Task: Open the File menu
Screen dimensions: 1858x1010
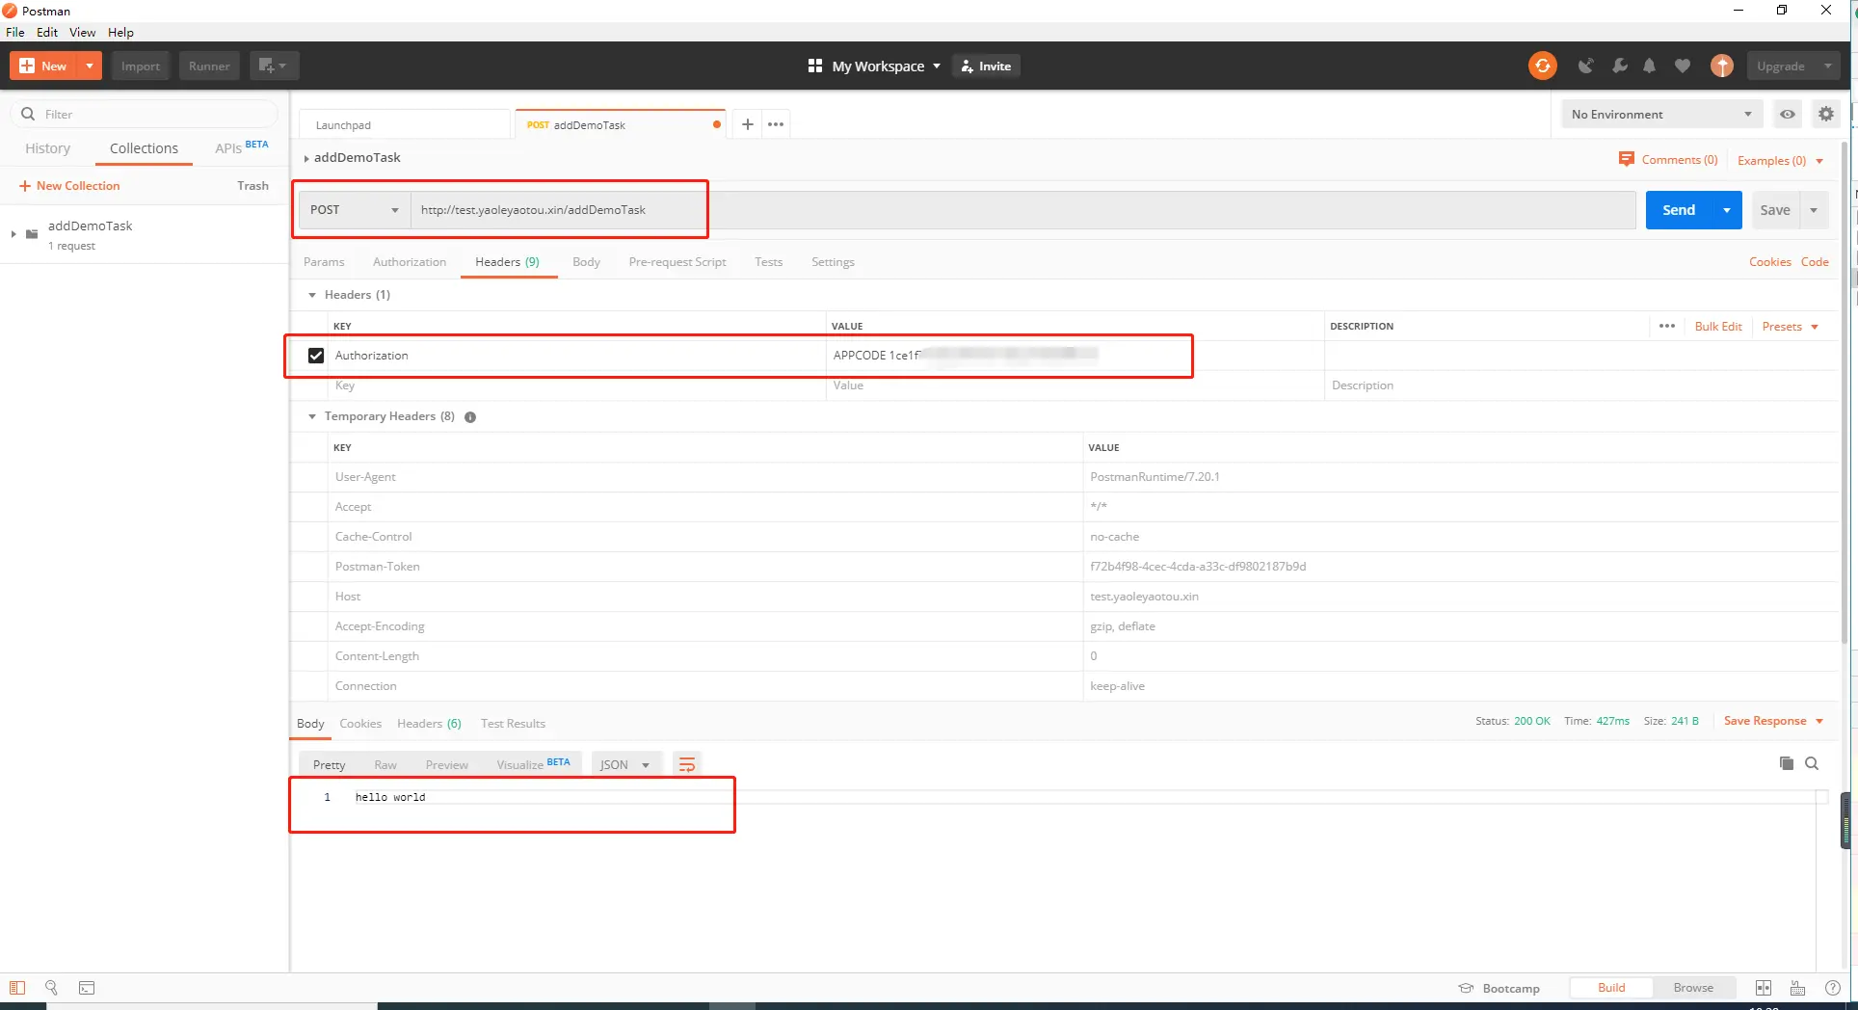Action: 15,32
